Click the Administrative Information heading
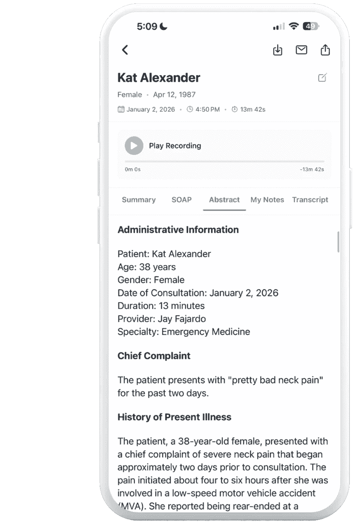Screen dimensions: 354x524 (178, 230)
